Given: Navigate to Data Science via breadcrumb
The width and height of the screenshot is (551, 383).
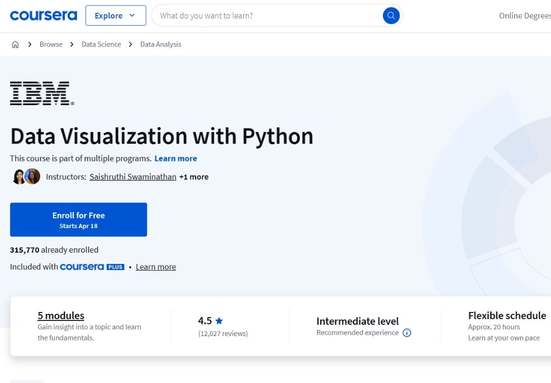Looking at the screenshot, I should click(101, 44).
